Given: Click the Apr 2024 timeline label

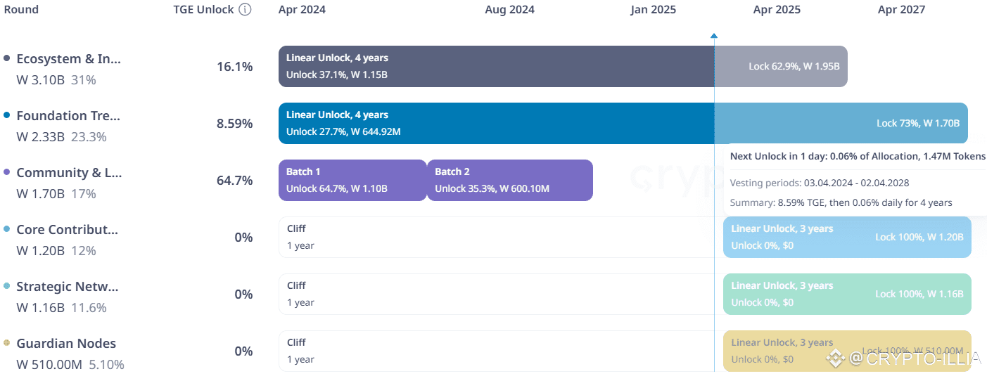Looking at the screenshot, I should click(302, 10).
